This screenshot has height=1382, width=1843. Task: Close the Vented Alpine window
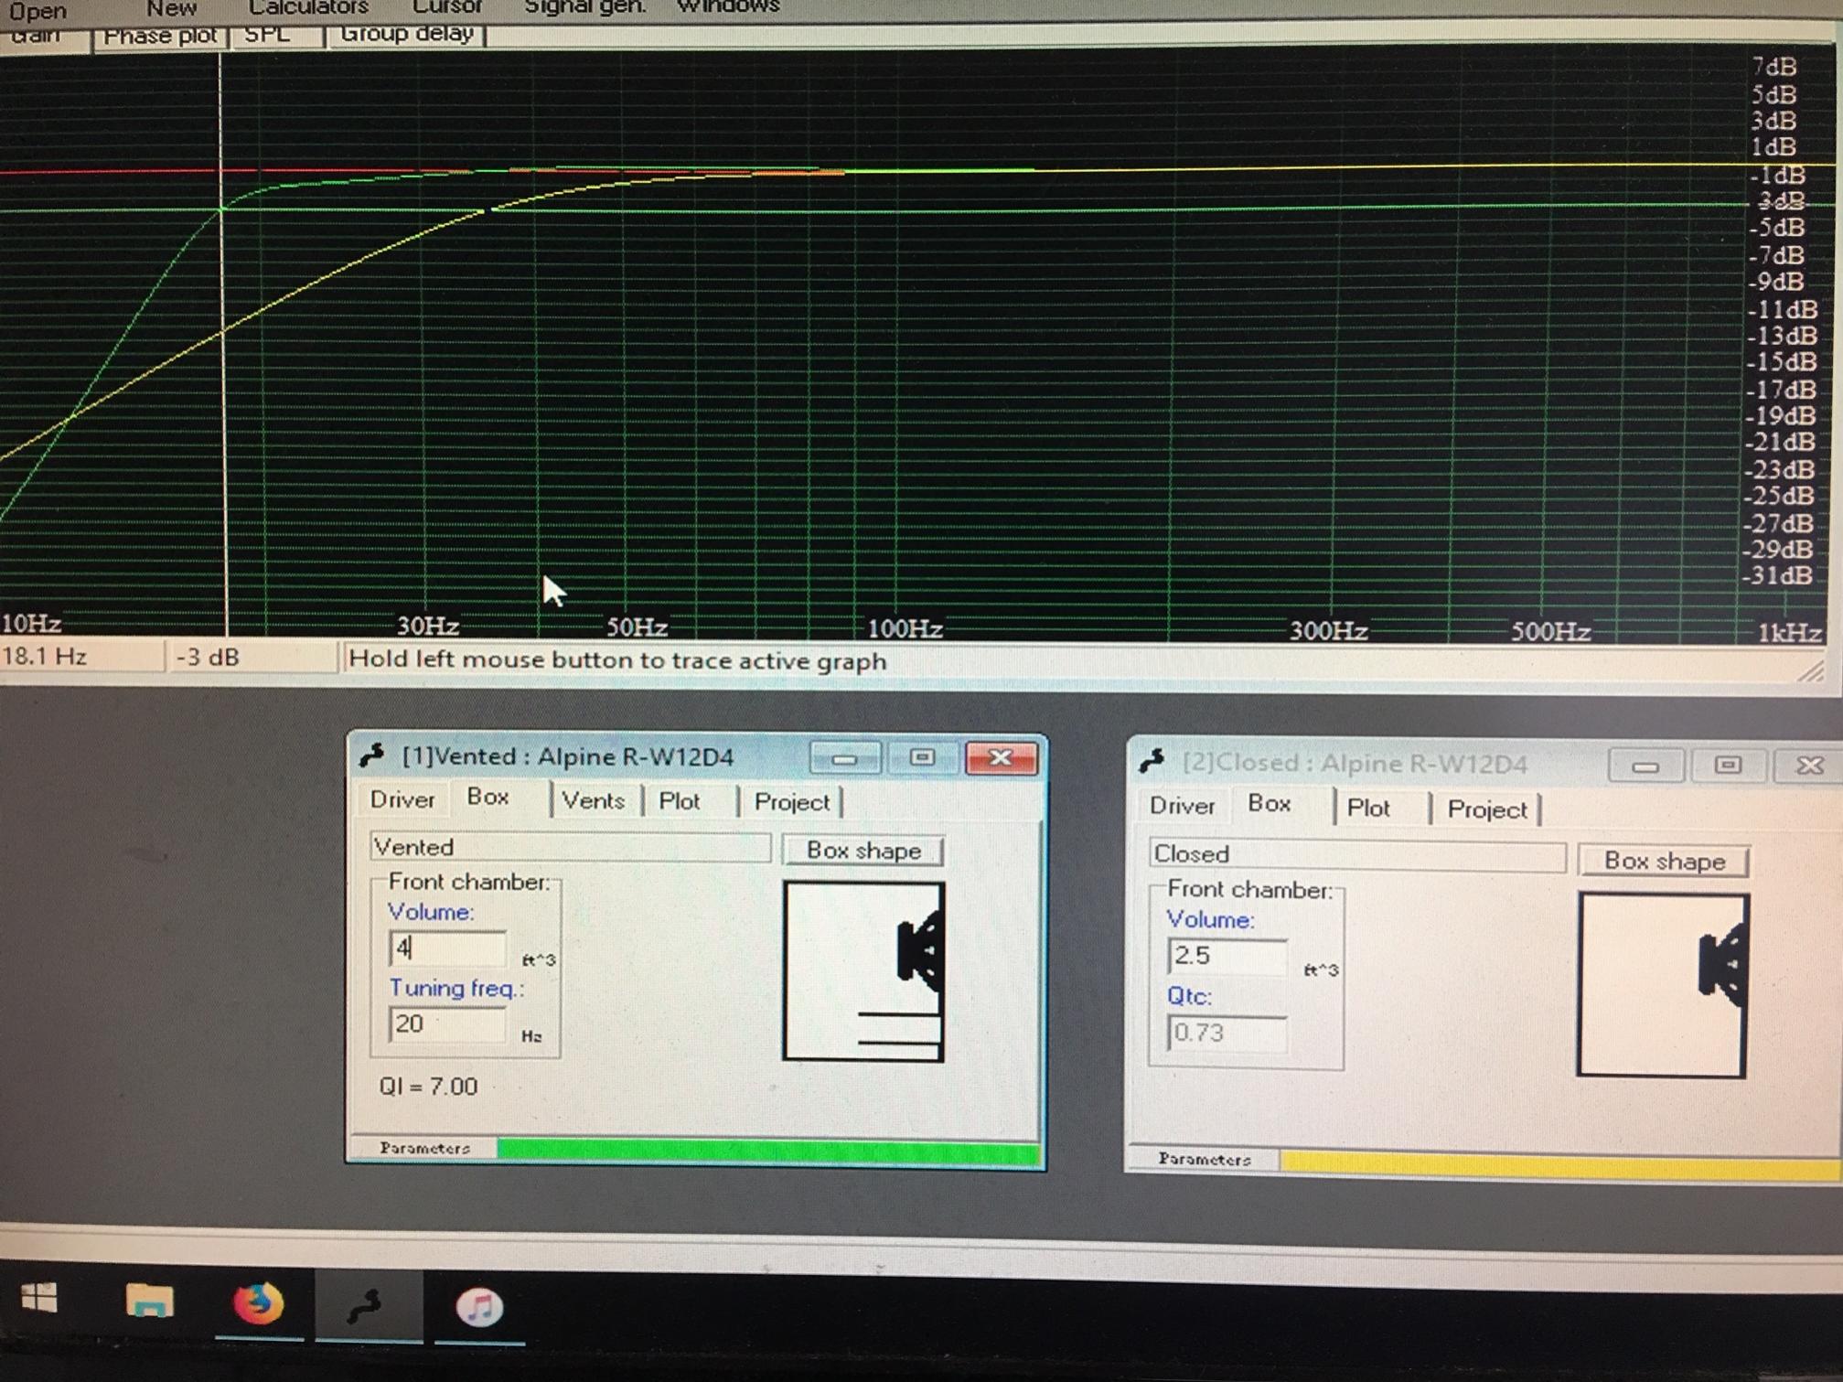[1001, 758]
